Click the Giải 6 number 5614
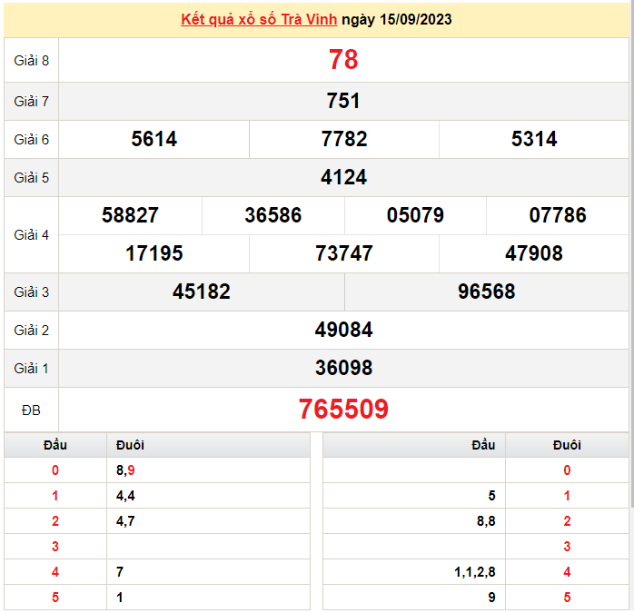This screenshot has height=613, width=634. pyautogui.click(x=154, y=139)
